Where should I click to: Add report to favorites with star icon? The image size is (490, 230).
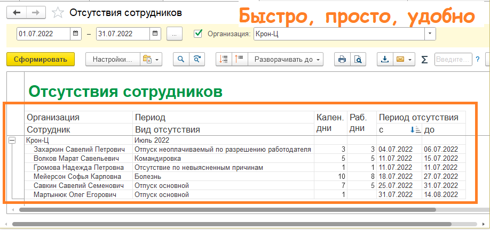[57, 13]
